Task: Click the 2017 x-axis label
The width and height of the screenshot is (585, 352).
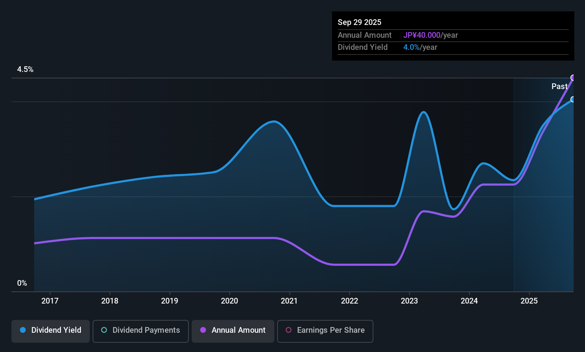Action: click(50, 301)
